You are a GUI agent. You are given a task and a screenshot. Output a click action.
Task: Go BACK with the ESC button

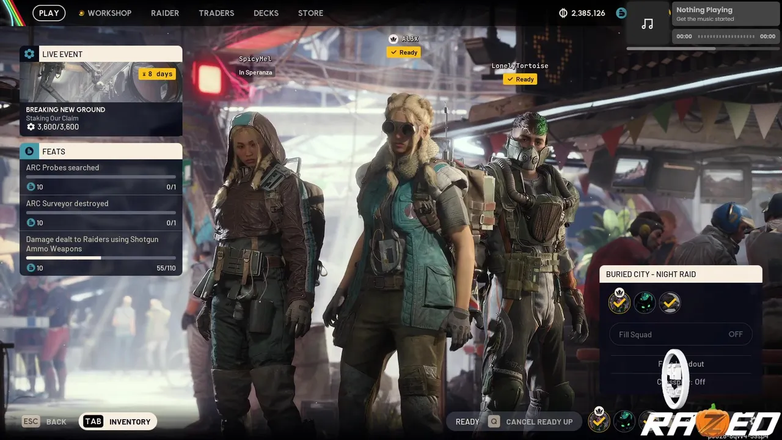coord(44,422)
